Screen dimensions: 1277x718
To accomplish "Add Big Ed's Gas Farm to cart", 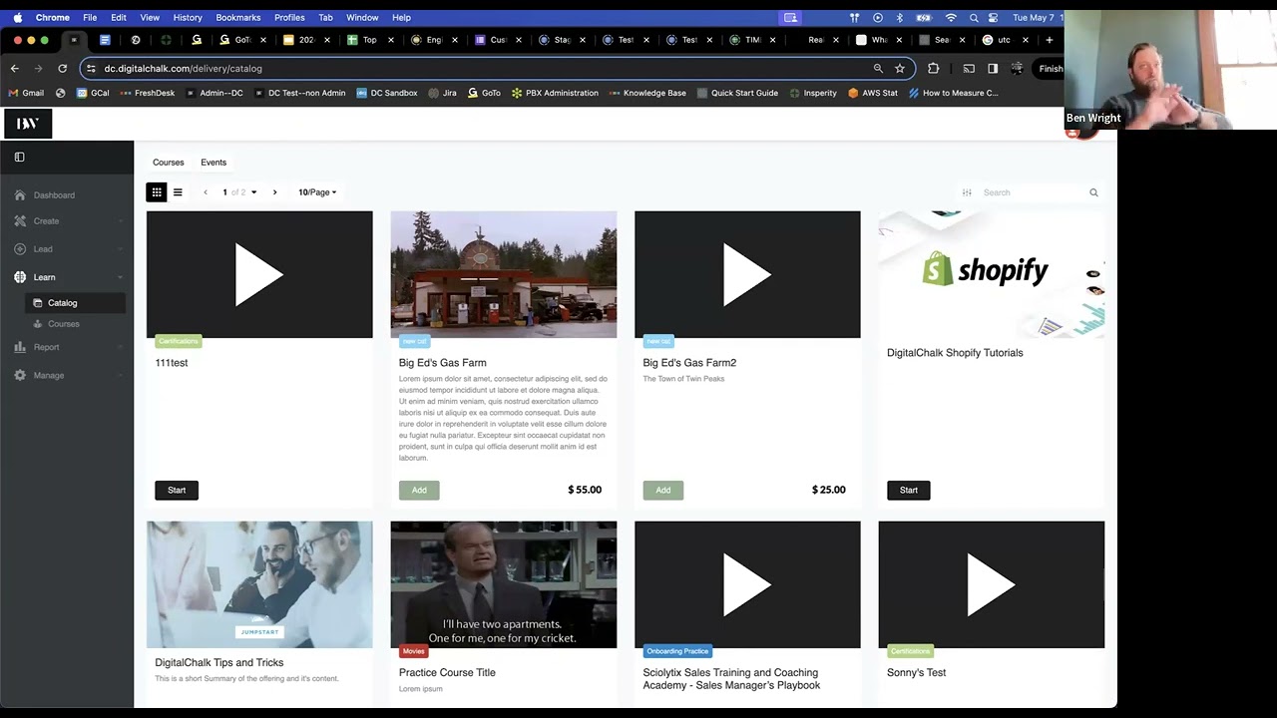I will (419, 490).
